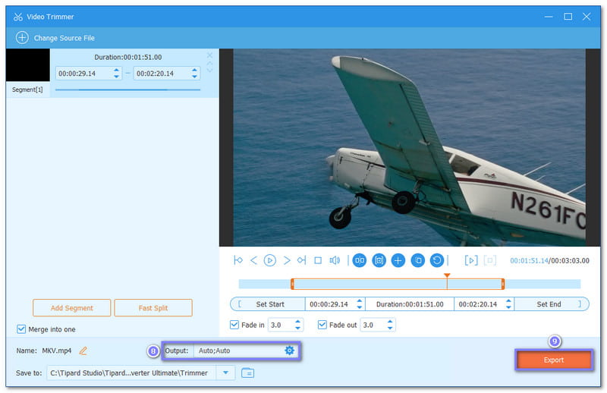Select the Segment[1] thumbnail
The height and width of the screenshot is (393, 607).
pyautogui.click(x=28, y=64)
